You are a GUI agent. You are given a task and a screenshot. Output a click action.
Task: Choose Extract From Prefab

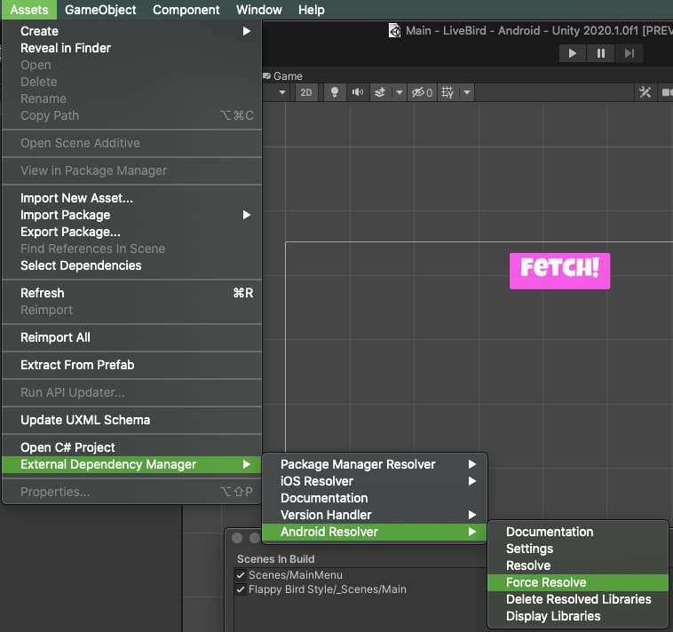tap(131, 365)
